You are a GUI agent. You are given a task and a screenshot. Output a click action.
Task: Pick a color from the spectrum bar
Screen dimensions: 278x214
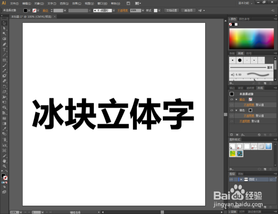pyautogui.click(x=251, y=38)
